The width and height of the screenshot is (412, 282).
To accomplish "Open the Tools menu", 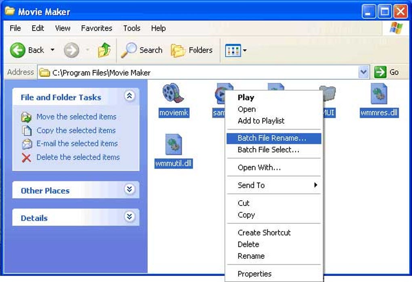I will point(132,28).
